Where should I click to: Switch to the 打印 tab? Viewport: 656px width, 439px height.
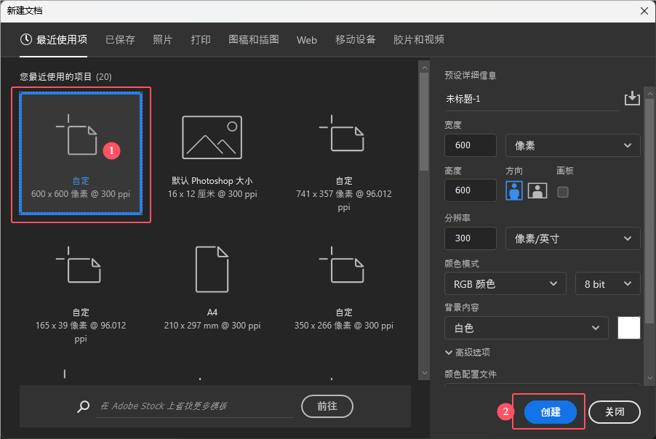[x=201, y=40]
